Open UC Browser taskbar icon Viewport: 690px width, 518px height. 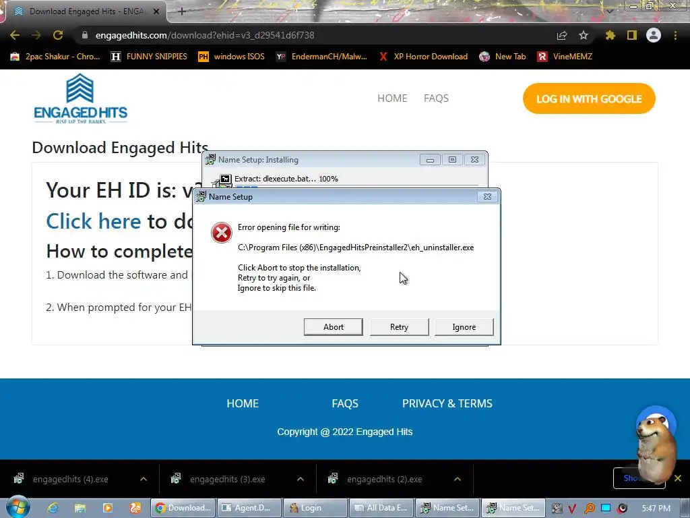pyautogui.click(x=135, y=508)
